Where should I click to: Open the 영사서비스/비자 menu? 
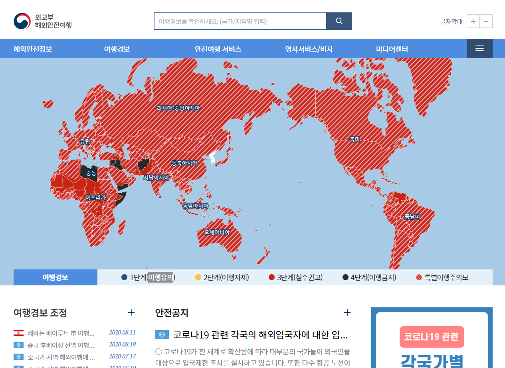click(x=309, y=49)
